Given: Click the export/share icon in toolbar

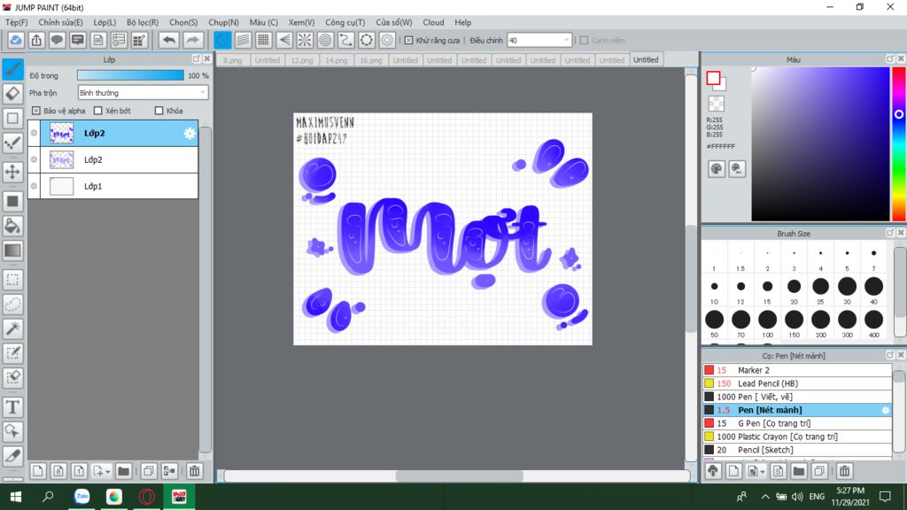Looking at the screenshot, I should (36, 40).
